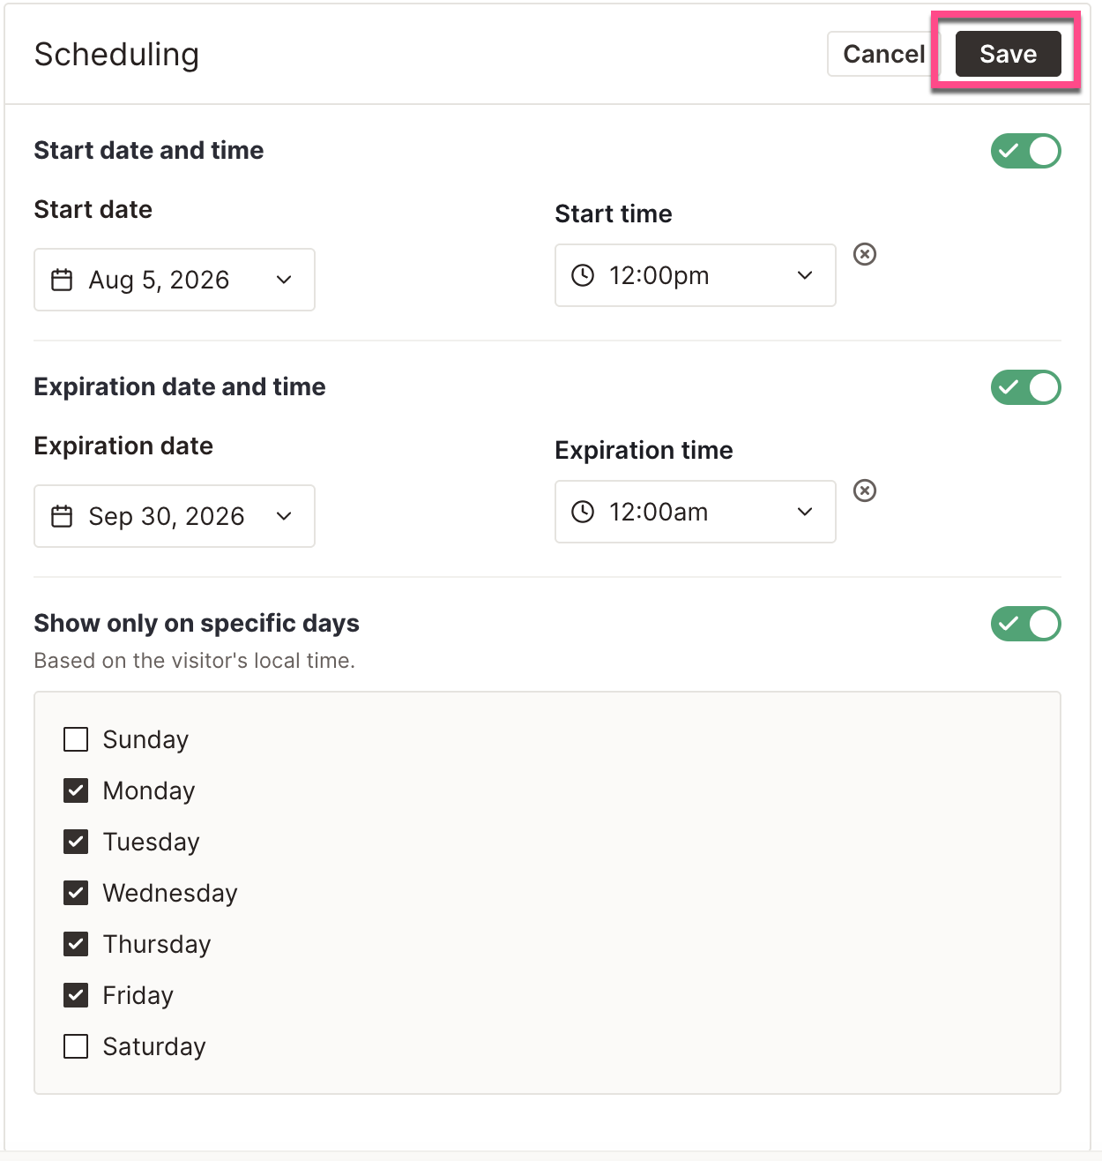This screenshot has height=1161, width=1102.
Task: Click the clock icon in Expiration time
Action: (x=583, y=512)
